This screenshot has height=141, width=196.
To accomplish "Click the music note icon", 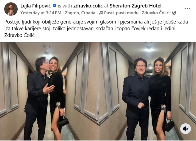I will coord(101,13).
